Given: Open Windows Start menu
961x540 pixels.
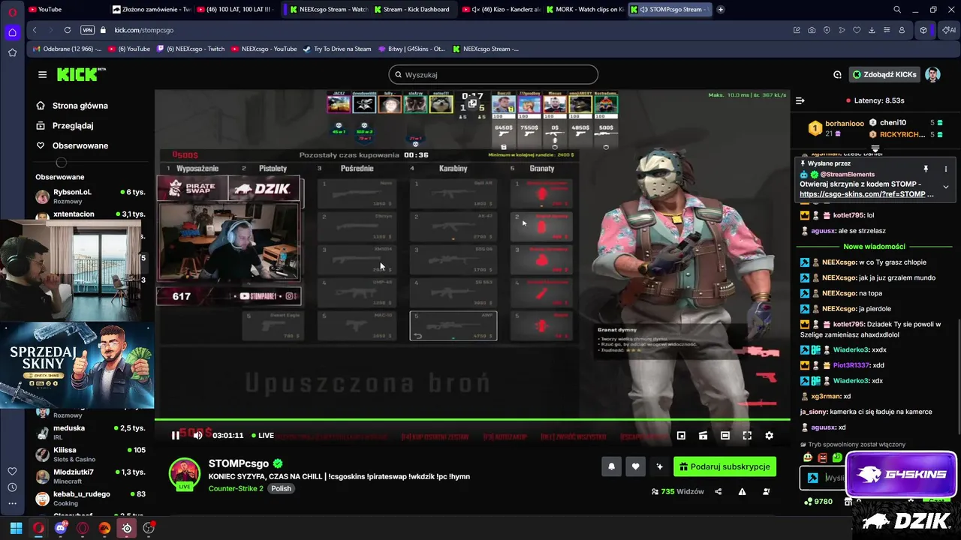Looking at the screenshot, I should click(16, 528).
